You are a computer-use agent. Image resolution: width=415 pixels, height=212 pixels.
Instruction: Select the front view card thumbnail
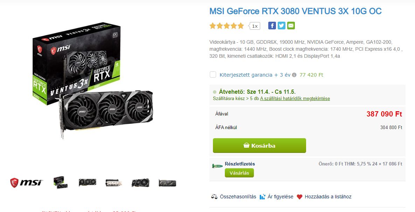coord(87,182)
